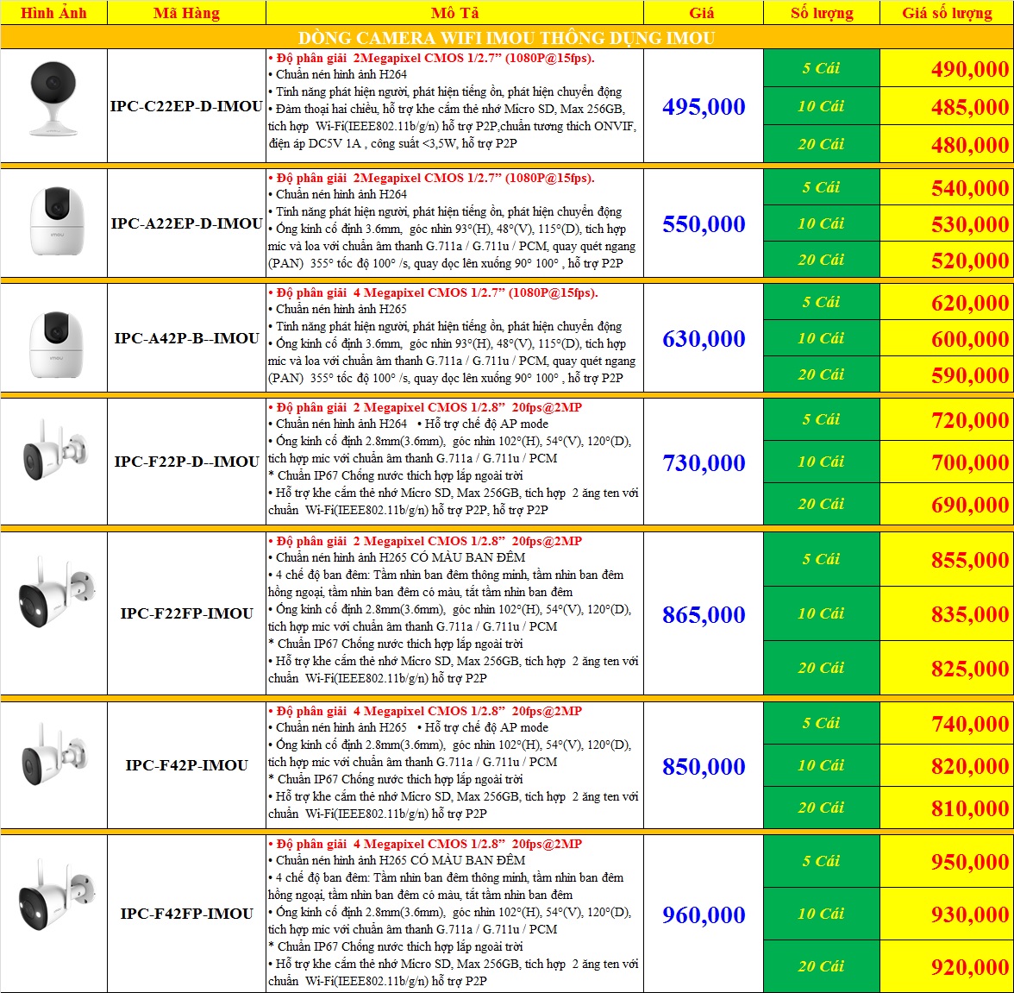Click product code "IPC-F22P-D--IMOU"
1014x993 pixels.
coord(186,462)
